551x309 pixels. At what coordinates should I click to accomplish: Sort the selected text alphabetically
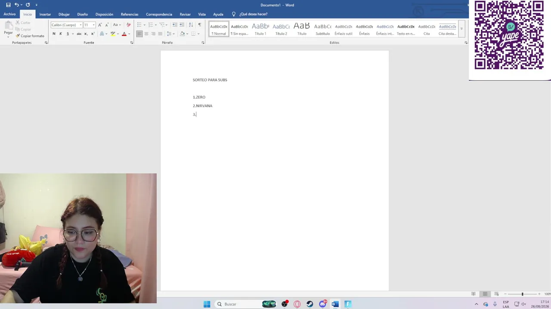(191, 25)
